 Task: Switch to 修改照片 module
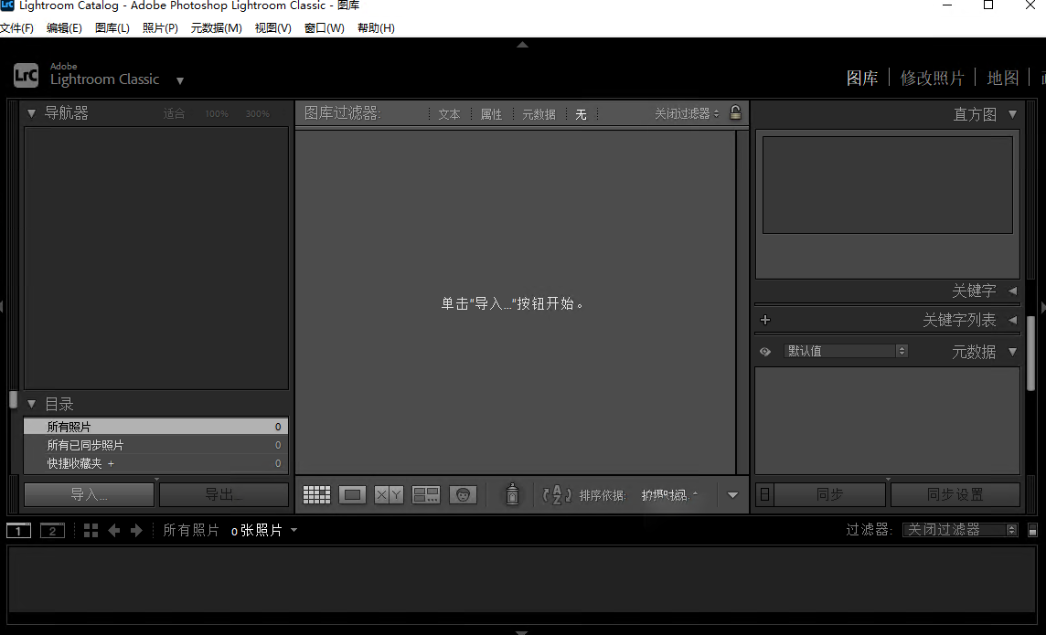coord(932,78)
